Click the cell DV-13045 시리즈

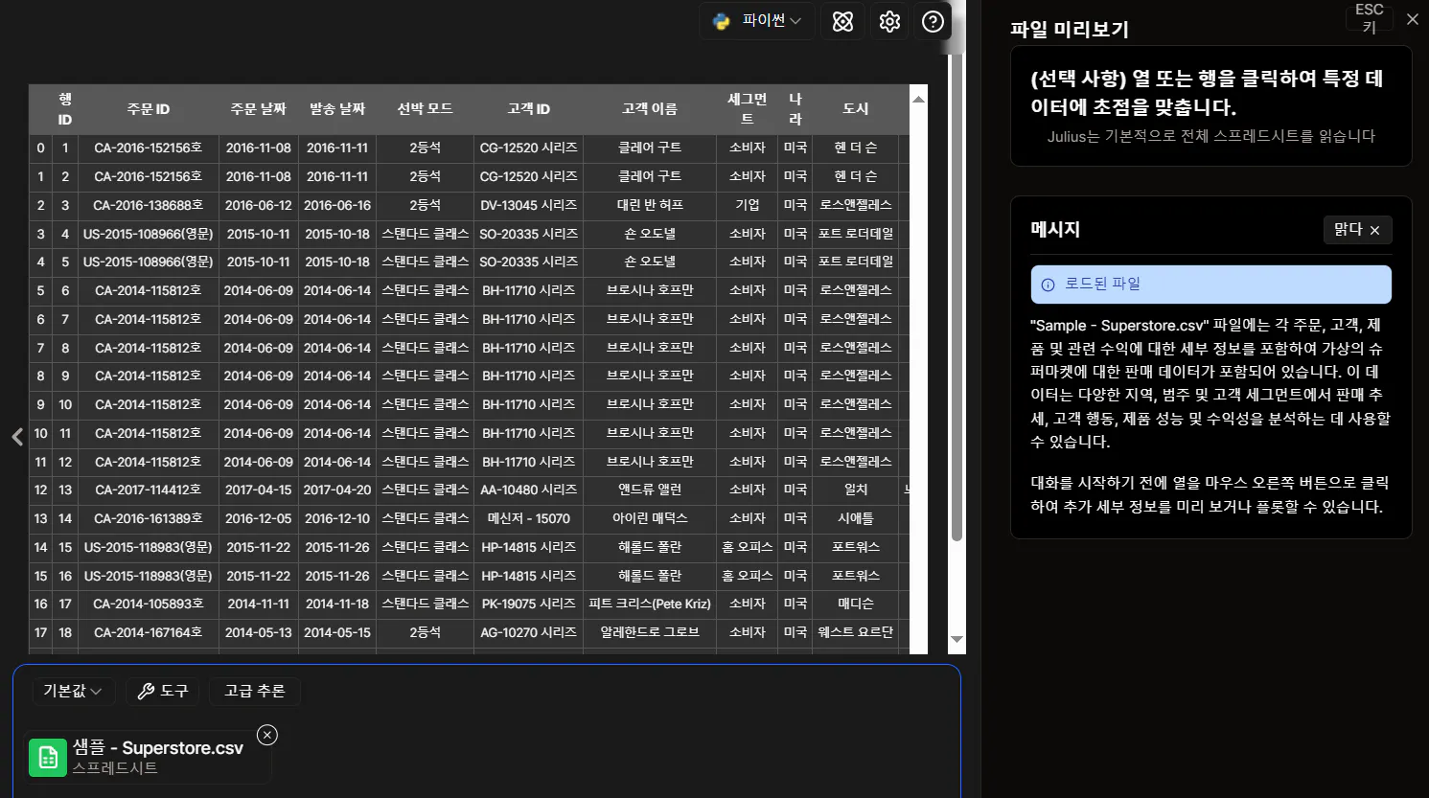click(x=529, y=205)
